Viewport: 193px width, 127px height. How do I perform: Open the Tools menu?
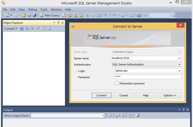click(x=44, y=9)
